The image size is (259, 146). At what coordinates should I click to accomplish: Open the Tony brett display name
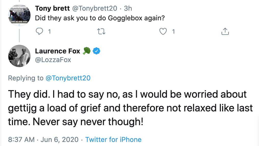pyautogui.click(x=52, y=8)
